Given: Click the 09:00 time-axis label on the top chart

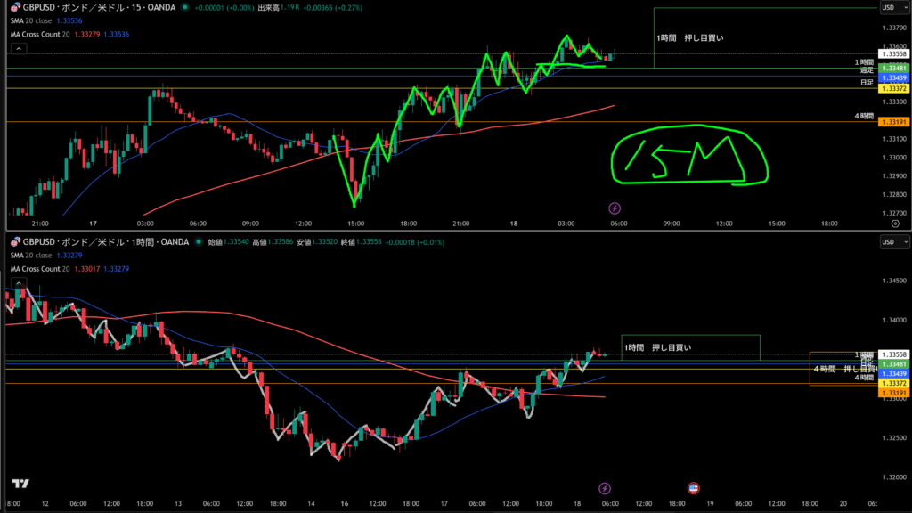Looking at the screenshot, I should [x=671, y=224].
